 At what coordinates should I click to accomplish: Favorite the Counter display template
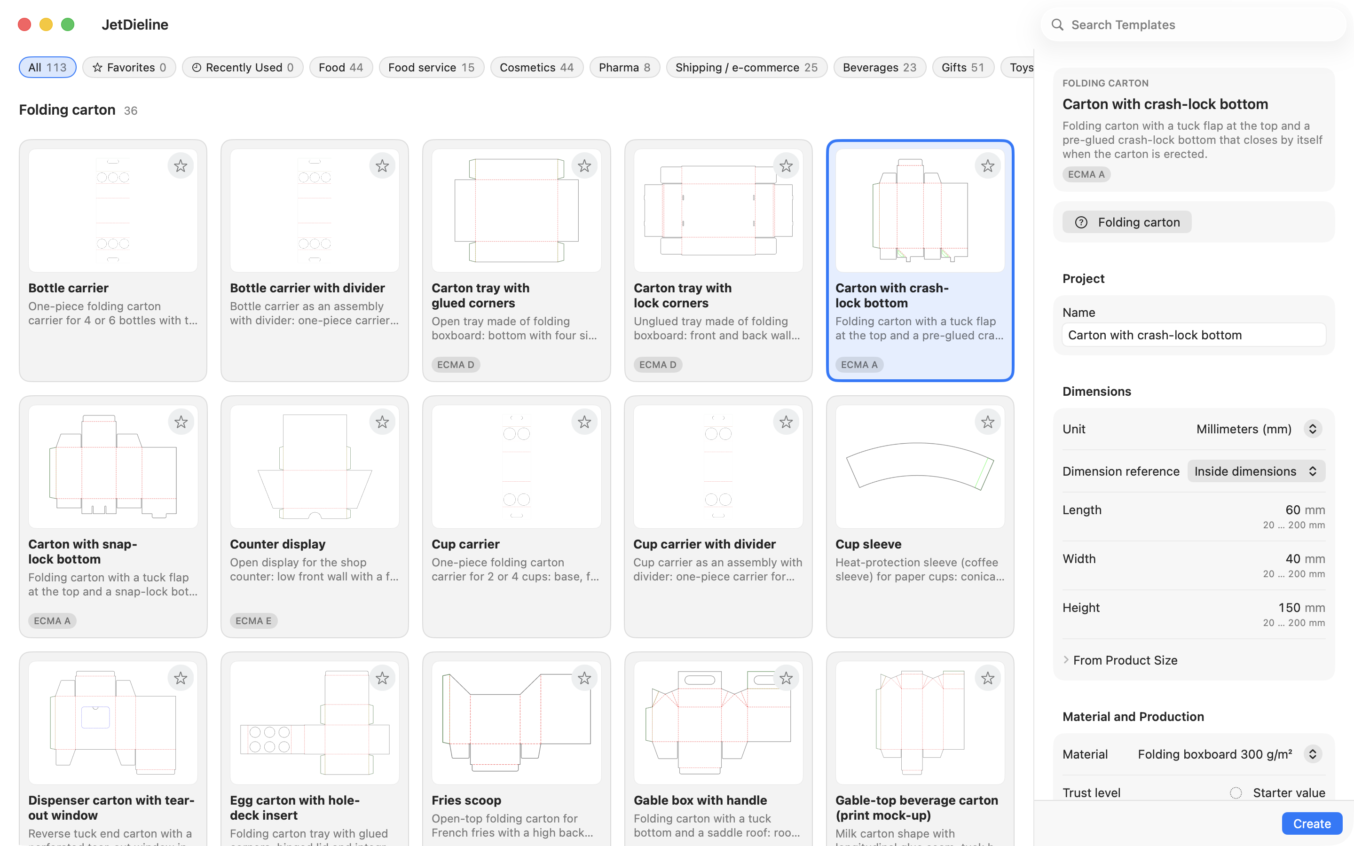(382, 422)
